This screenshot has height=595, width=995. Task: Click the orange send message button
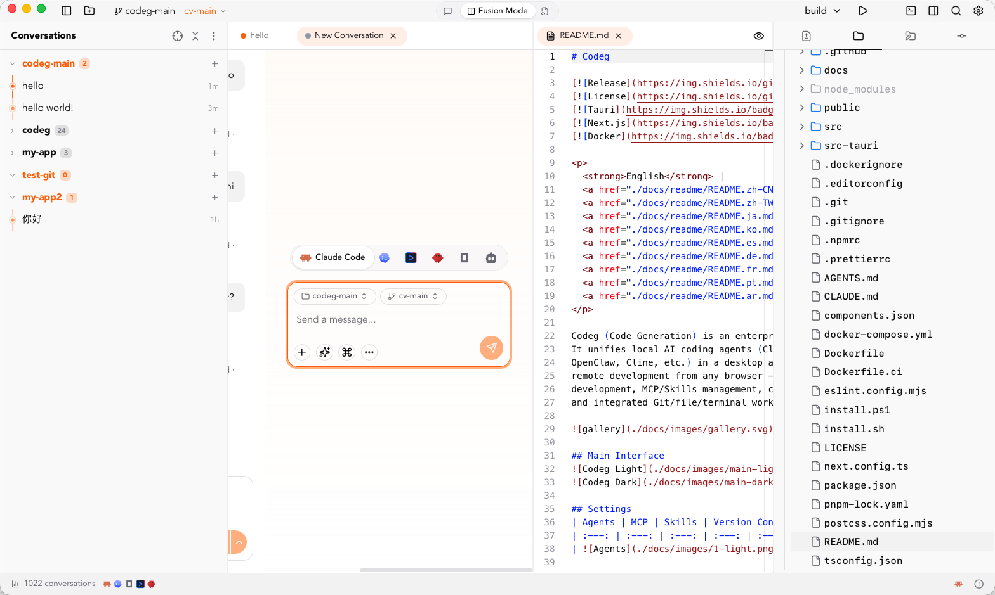pyautogui.click(x=491, y=348)
